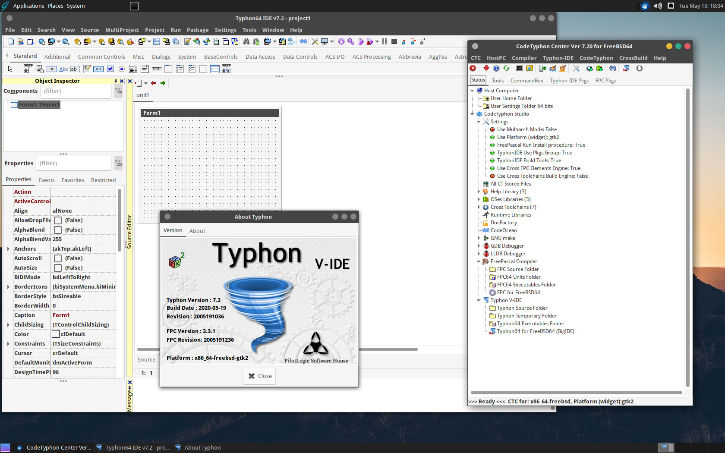Click the green forward navigation arrow
The image size is (725, 453).
click(x=163, y=83)
